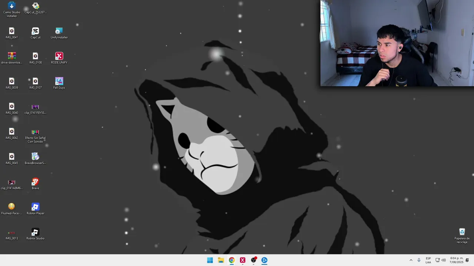Click the microphone tray icon

pos(419,260)
